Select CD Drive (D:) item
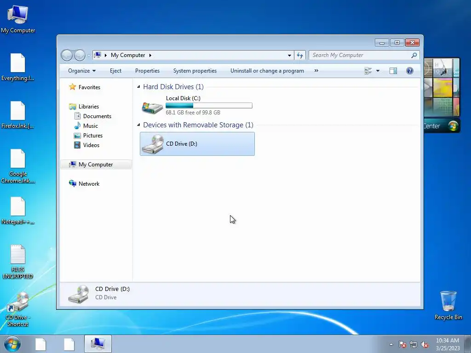 [x=197, y=144]
